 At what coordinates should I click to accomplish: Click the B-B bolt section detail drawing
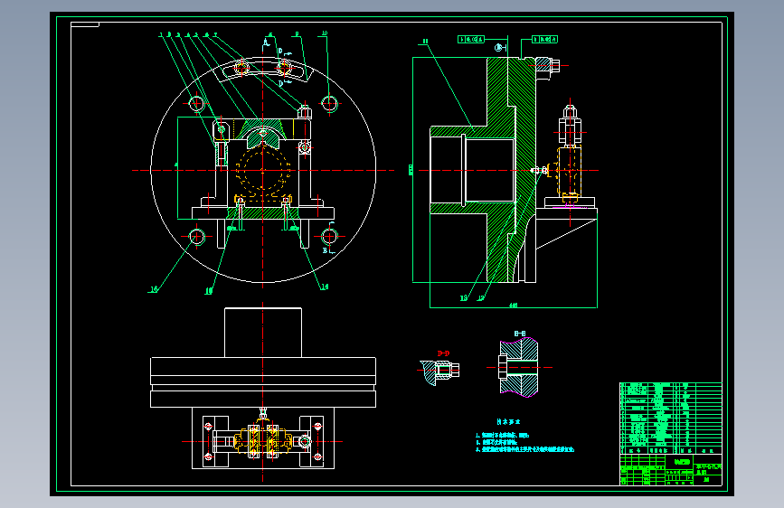click(518, 368)
